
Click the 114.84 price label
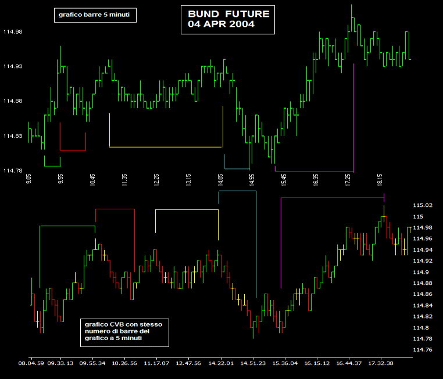(x=423, y=306)
